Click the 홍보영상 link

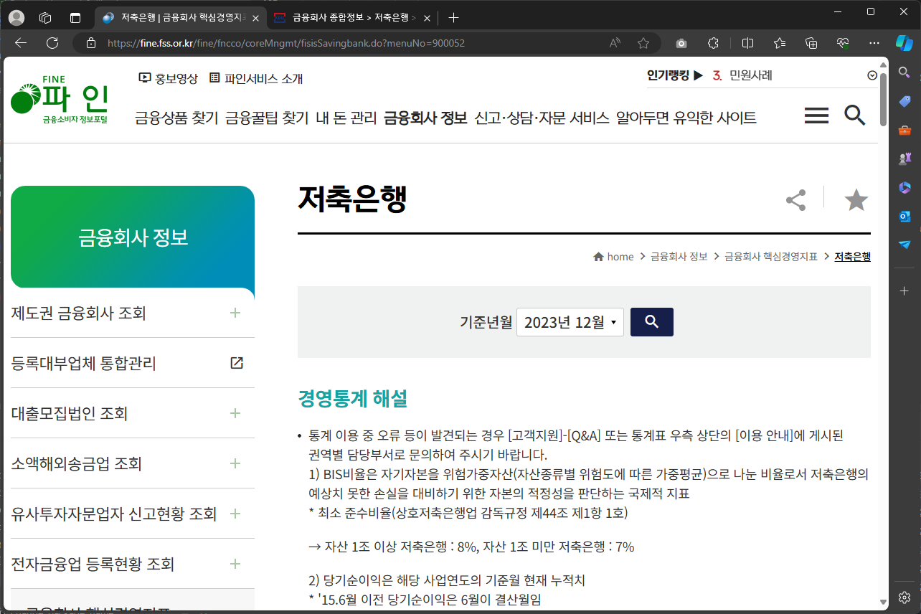[x=168, y=78]
